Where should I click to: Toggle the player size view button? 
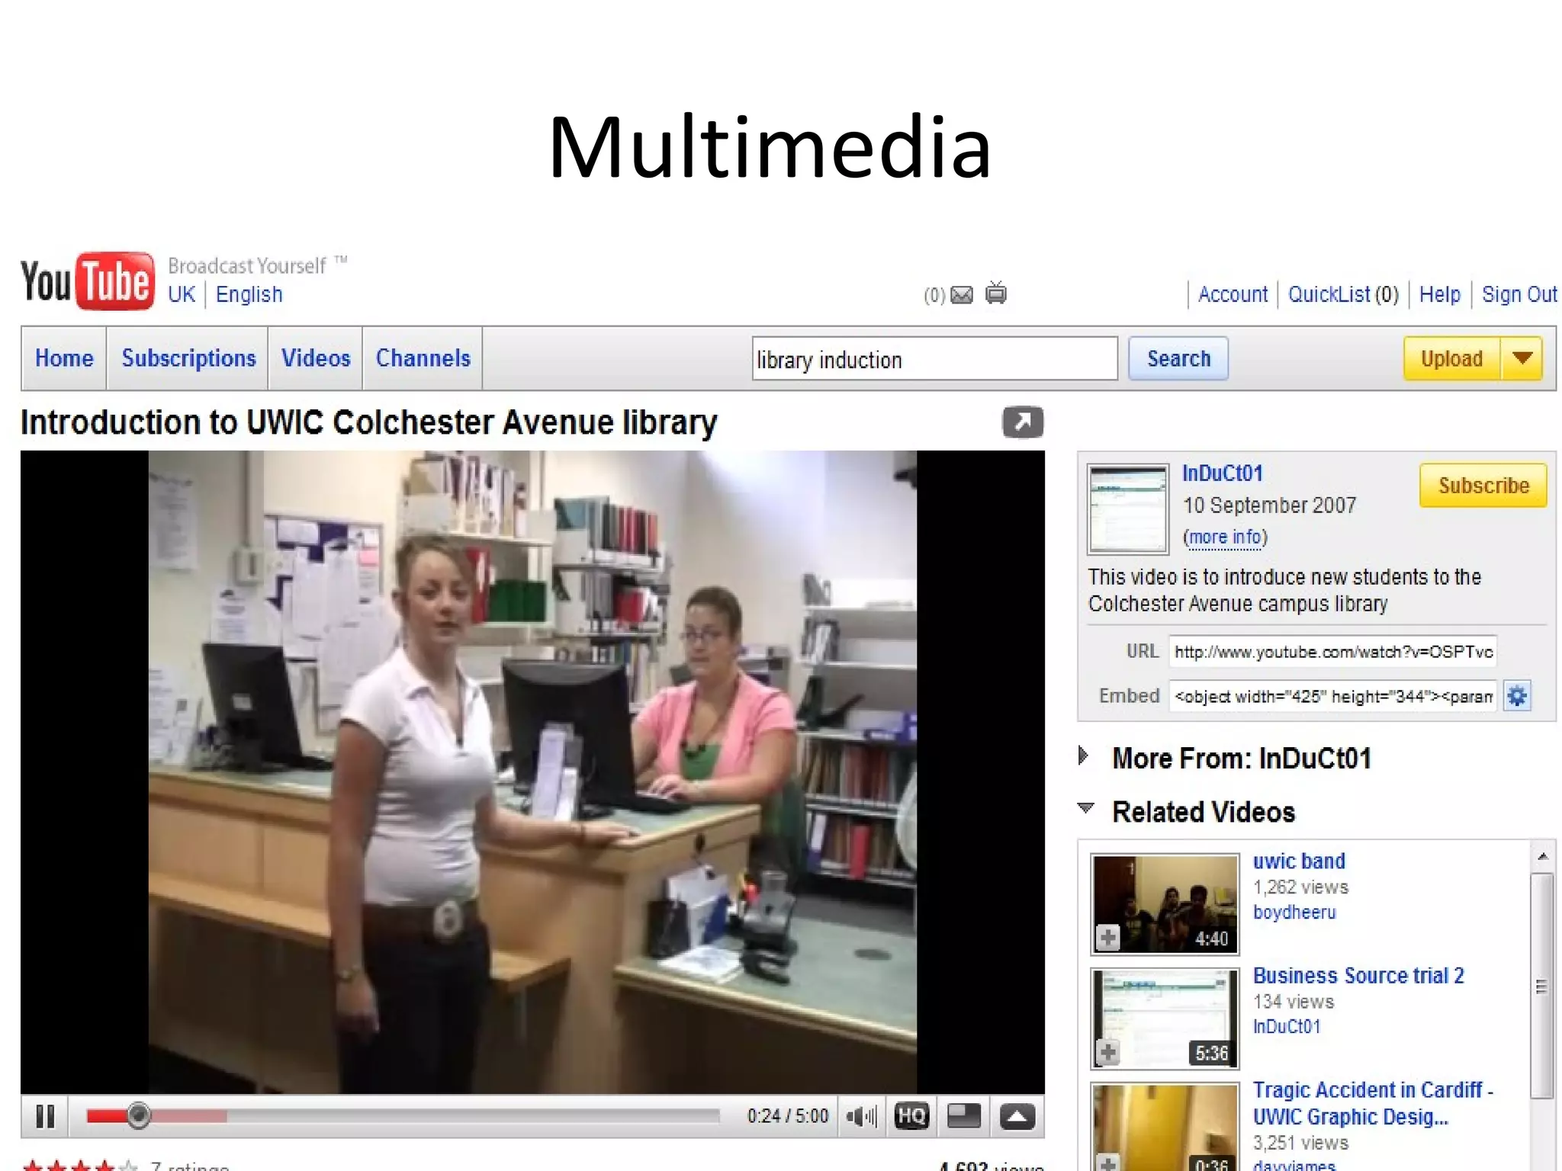(963, 1117)
